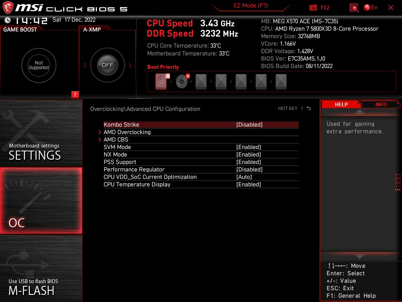Click the third boot priority slot
Screen dimensions: 402x302
[x=201, y=82]
